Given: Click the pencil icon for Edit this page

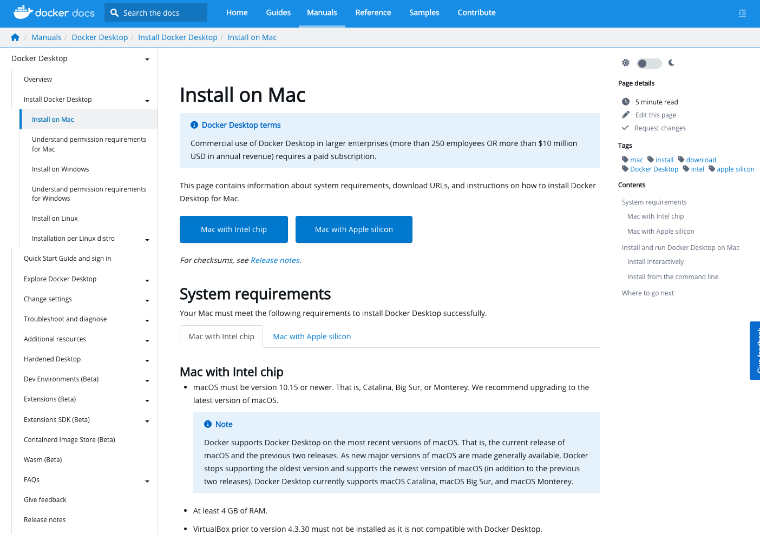Looking at the screenshot, I should [x=626, y=115].
